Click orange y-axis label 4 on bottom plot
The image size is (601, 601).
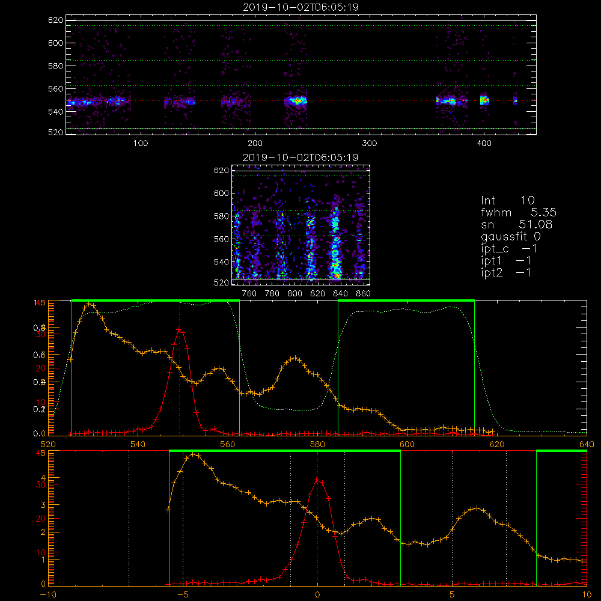coord(43,478)
